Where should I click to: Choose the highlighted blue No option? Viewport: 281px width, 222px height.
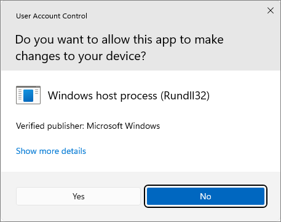coord(205,196)
